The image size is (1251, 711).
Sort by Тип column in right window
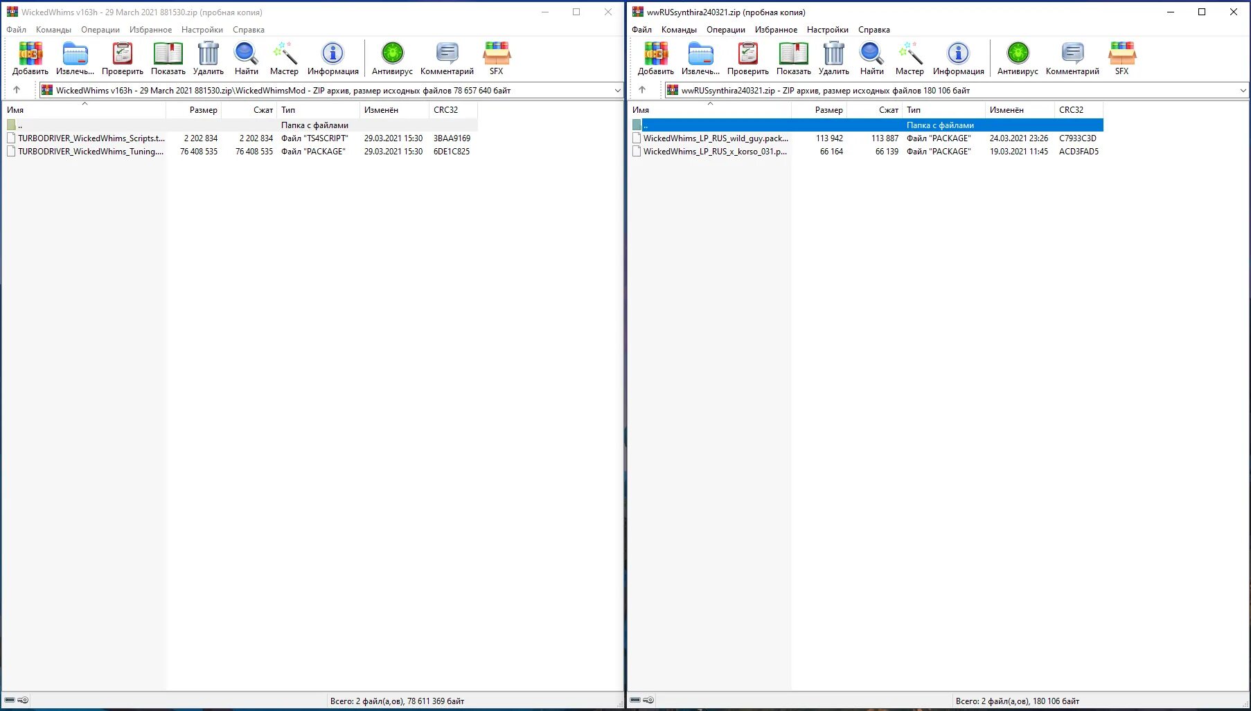(944, 110)
